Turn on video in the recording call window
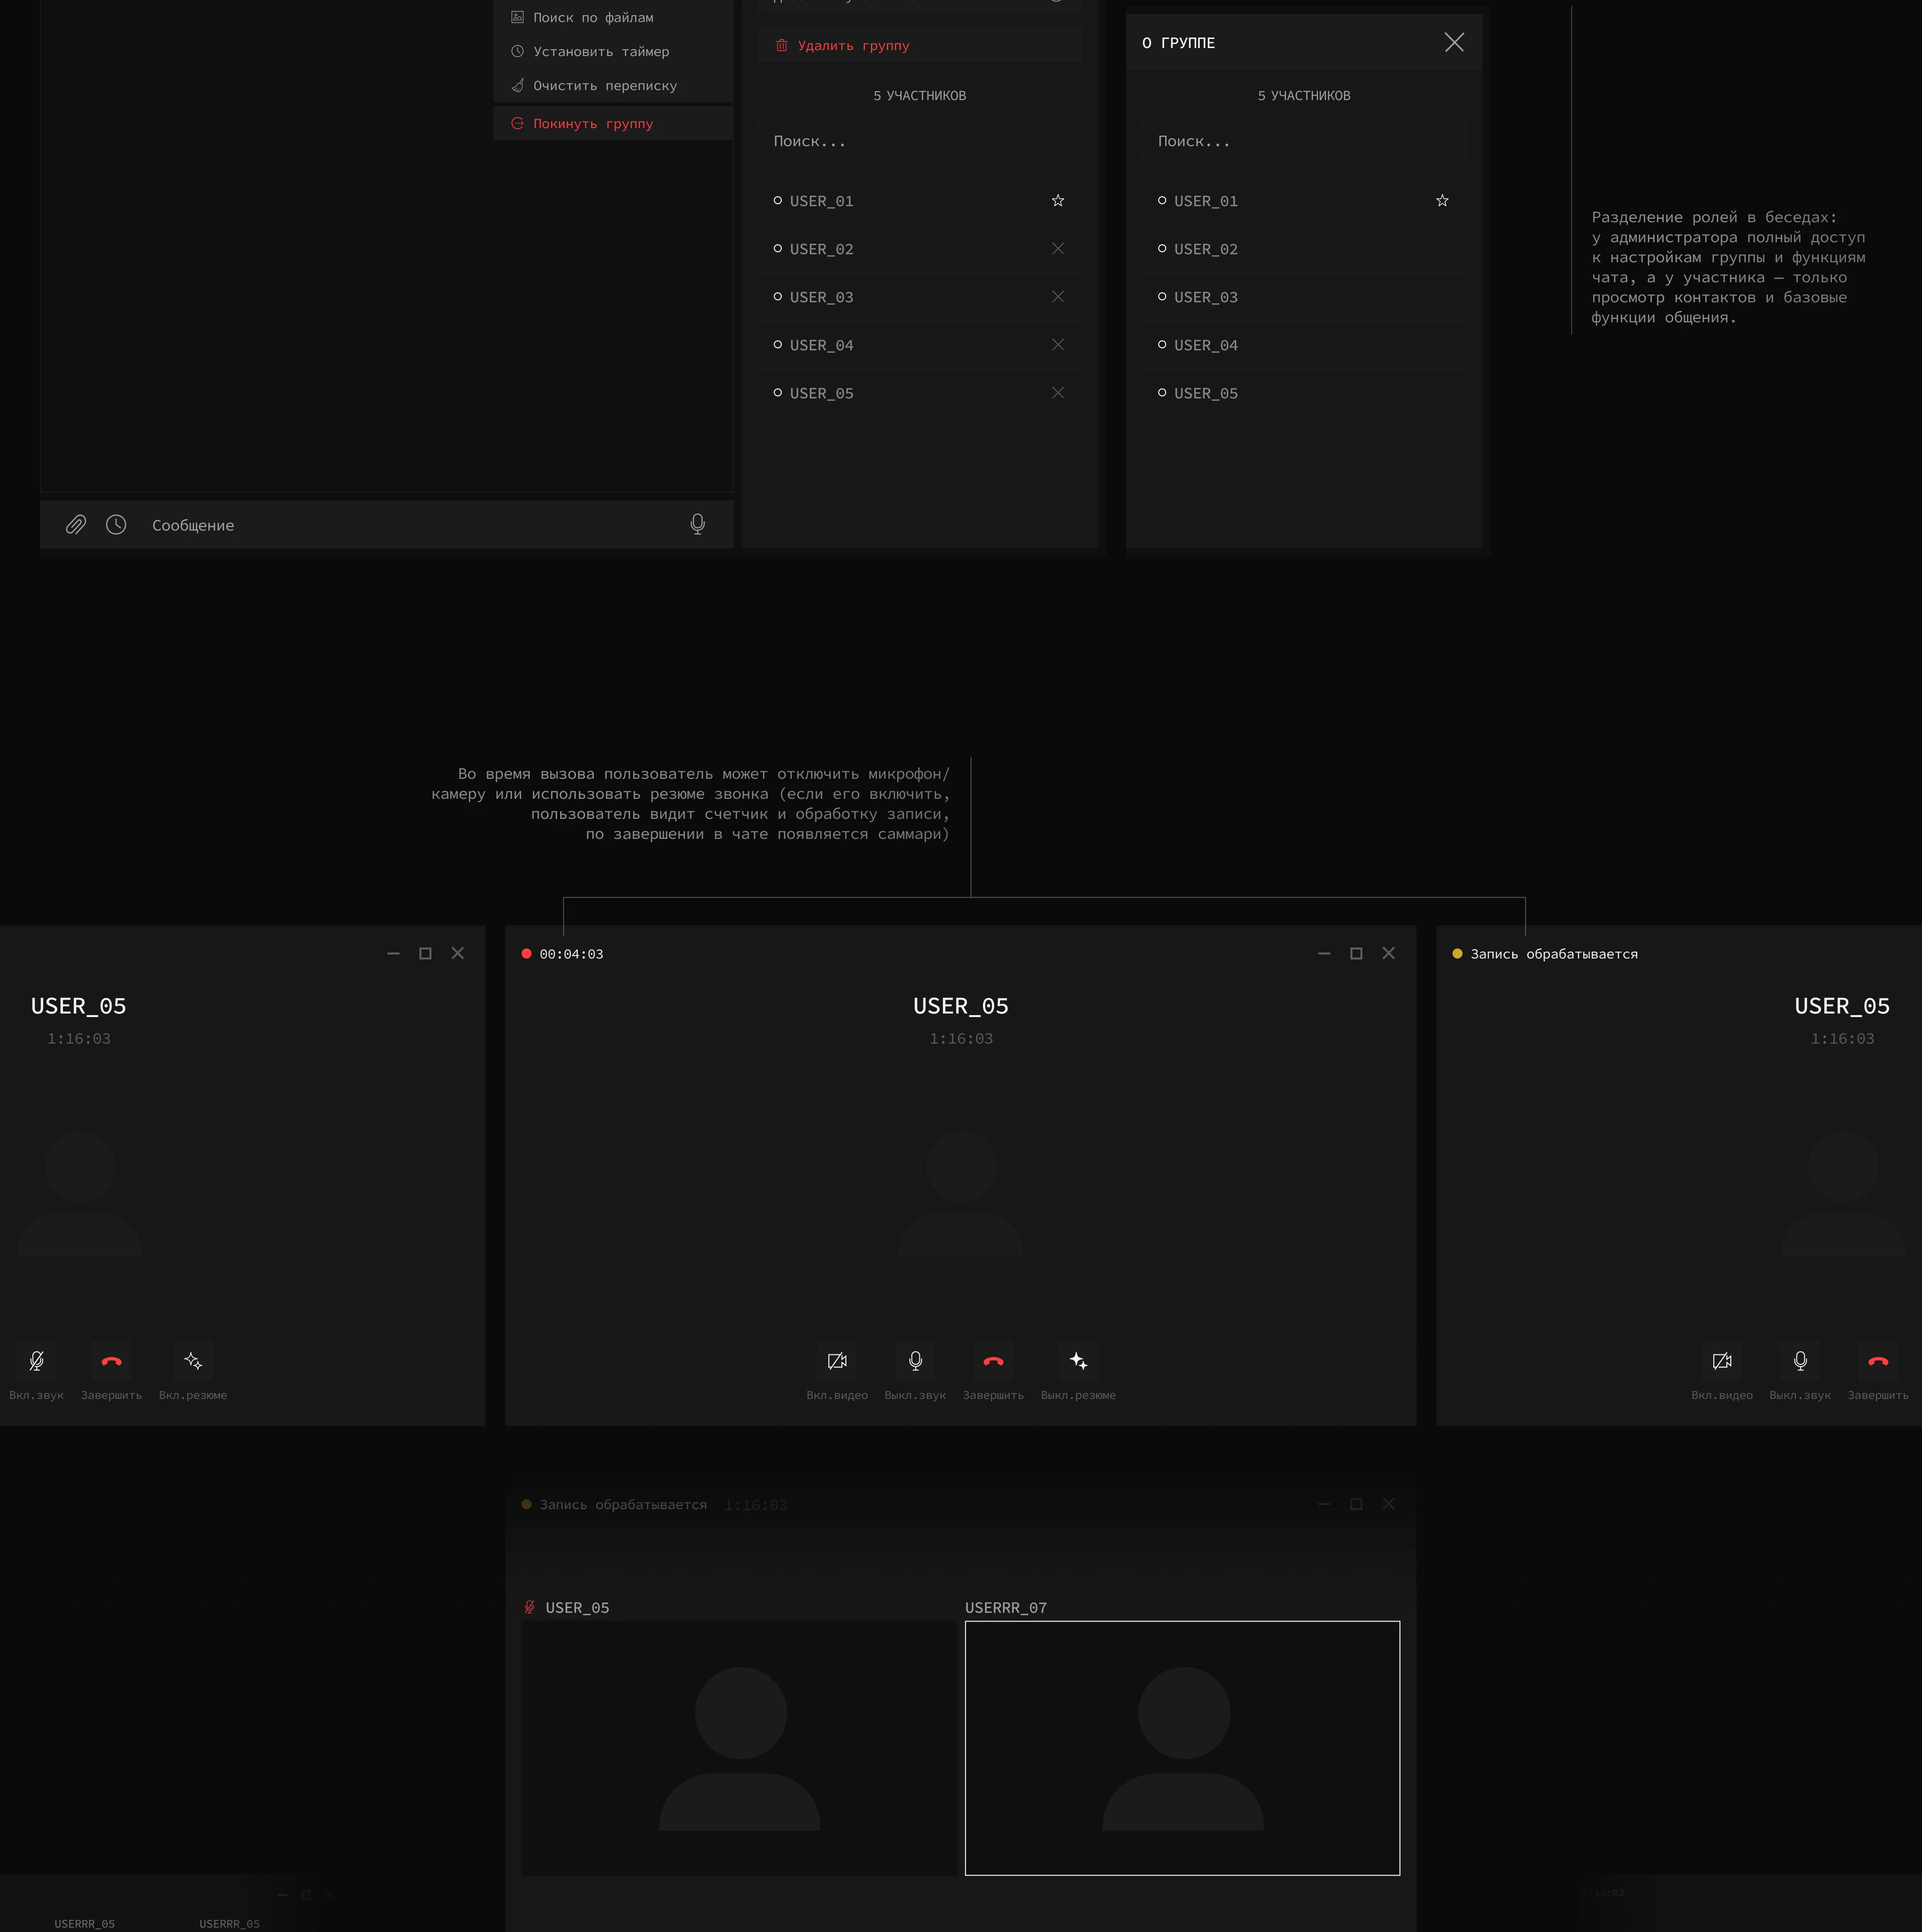1922x1932 pixels. click(837, 1361)
